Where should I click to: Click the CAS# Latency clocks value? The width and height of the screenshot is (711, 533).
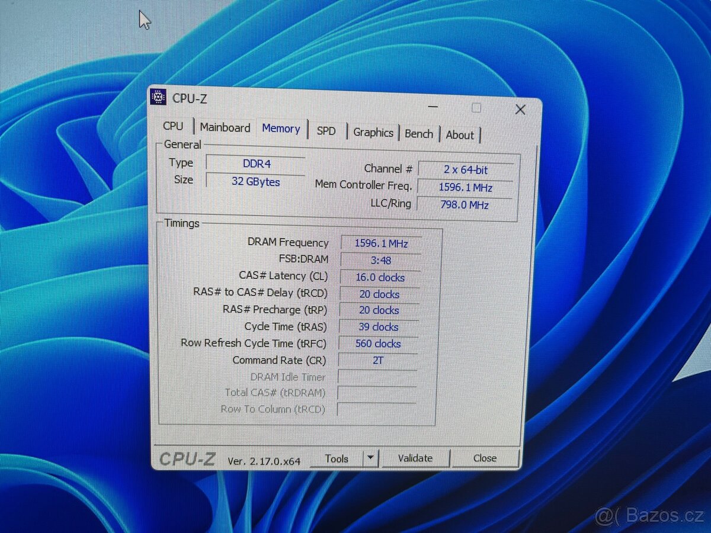(x=380, y=277)
